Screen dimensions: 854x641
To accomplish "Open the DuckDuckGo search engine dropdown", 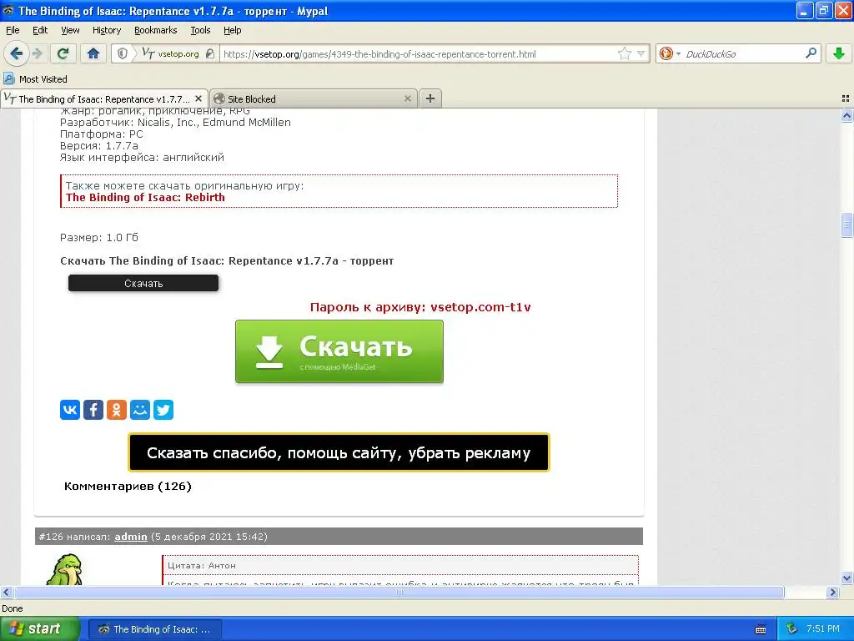I will coord(670,53).
